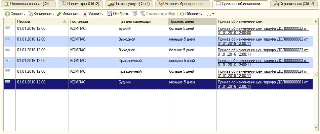The height and width of the screenshot is (134, 320).
Task: Click the Гостиница column header
Action: coord(93,21)
